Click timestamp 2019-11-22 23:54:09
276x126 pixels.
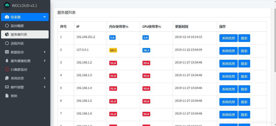click(189, 50)
